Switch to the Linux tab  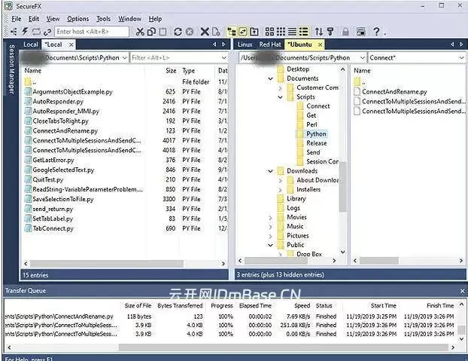tap(245, 44)
